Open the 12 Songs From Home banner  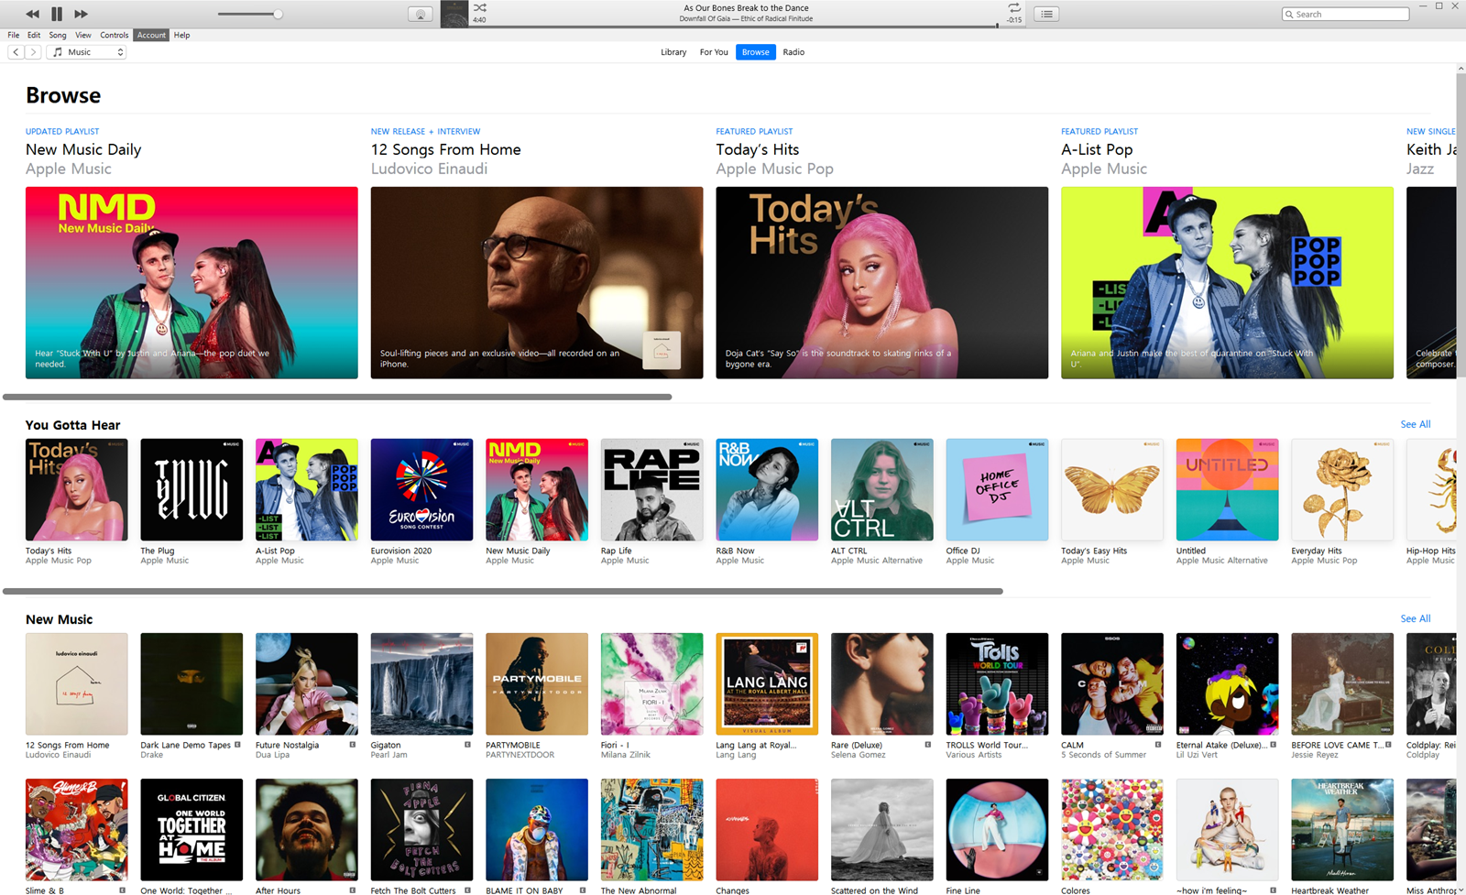537,283
